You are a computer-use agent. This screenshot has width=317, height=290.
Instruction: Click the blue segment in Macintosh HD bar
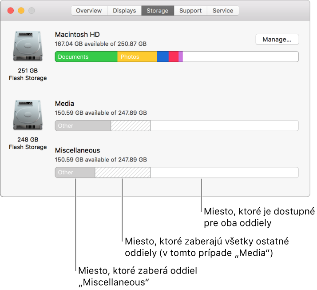[163, 56]
